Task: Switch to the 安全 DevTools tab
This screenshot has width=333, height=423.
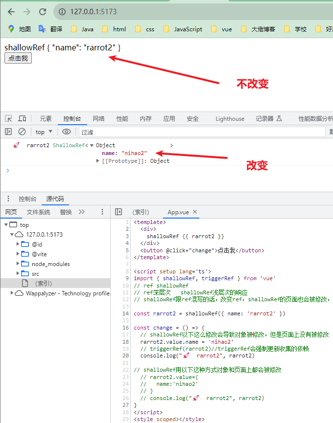Action: [192, 119]
